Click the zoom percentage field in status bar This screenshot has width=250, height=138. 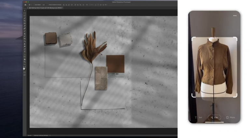pos(30,135)
